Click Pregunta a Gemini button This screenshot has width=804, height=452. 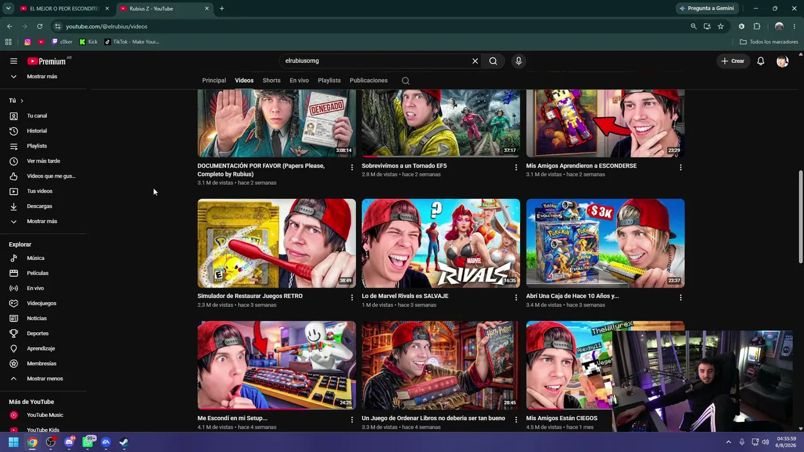tap(707, 9)
